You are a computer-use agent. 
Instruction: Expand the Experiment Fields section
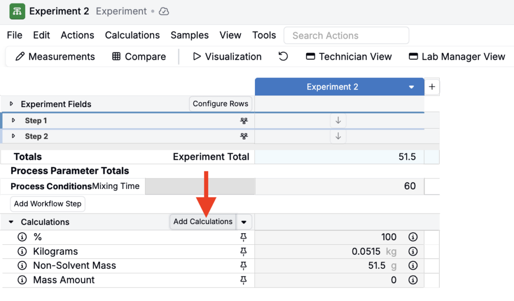coord(12,104)
